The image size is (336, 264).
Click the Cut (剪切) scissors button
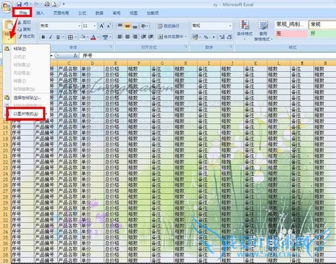25,22
